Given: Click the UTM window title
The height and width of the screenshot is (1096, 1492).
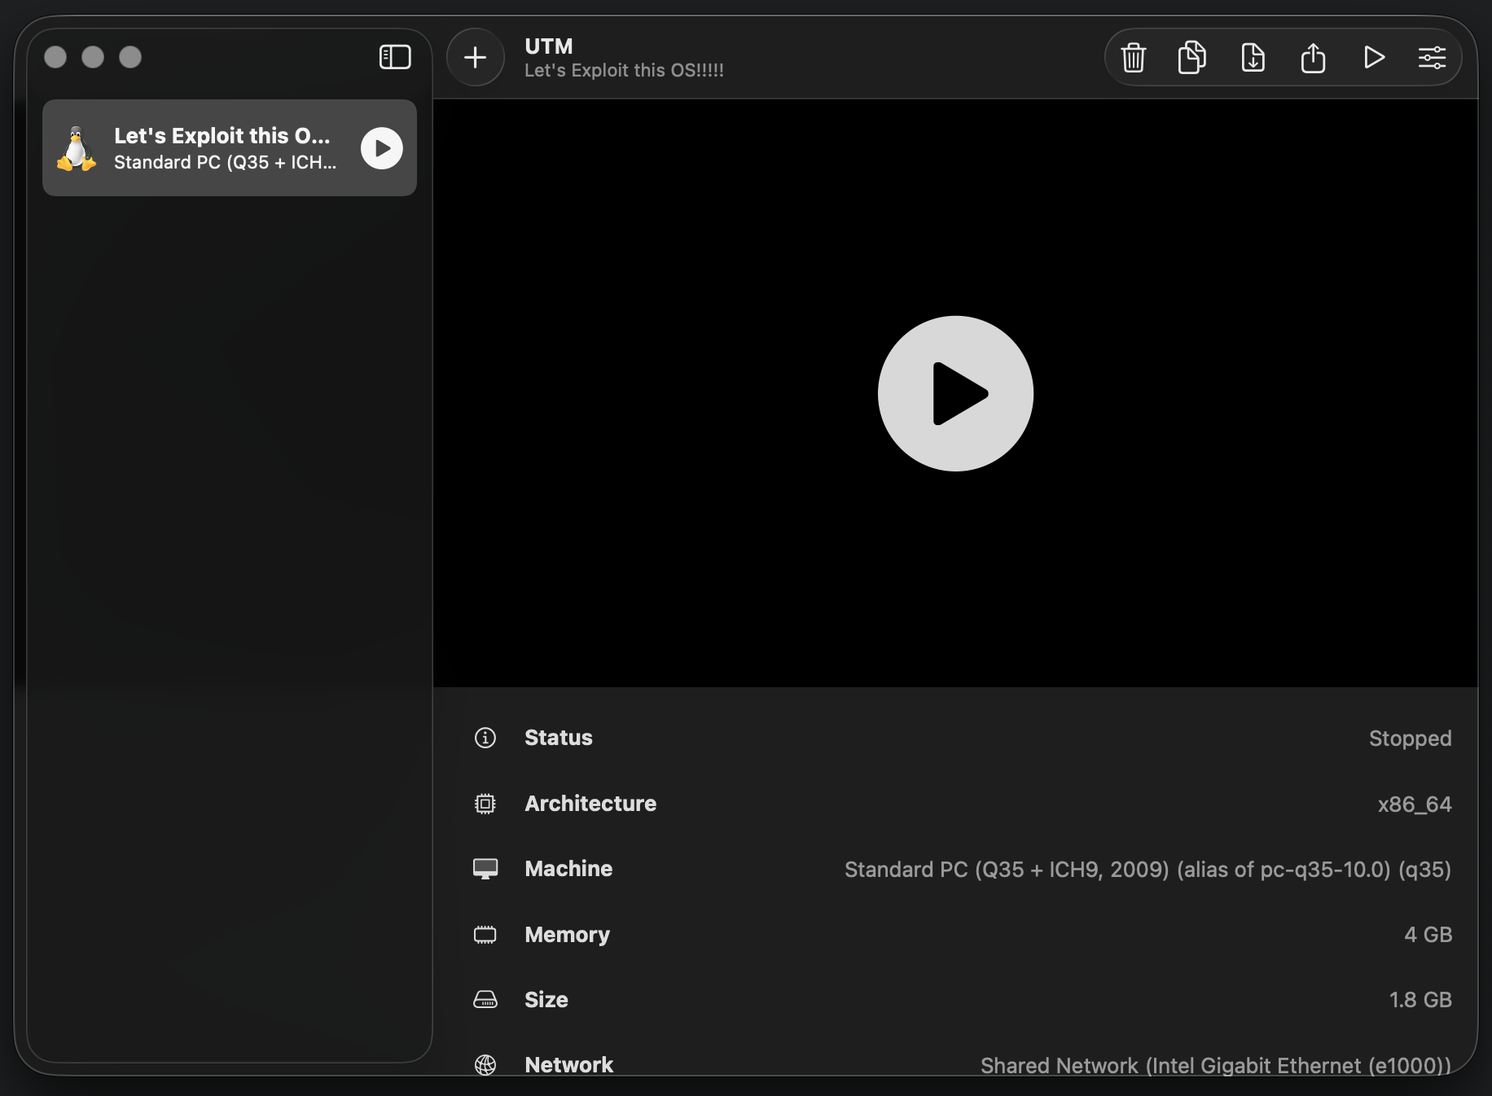Looking at the screenshot, I should point(549,46).
